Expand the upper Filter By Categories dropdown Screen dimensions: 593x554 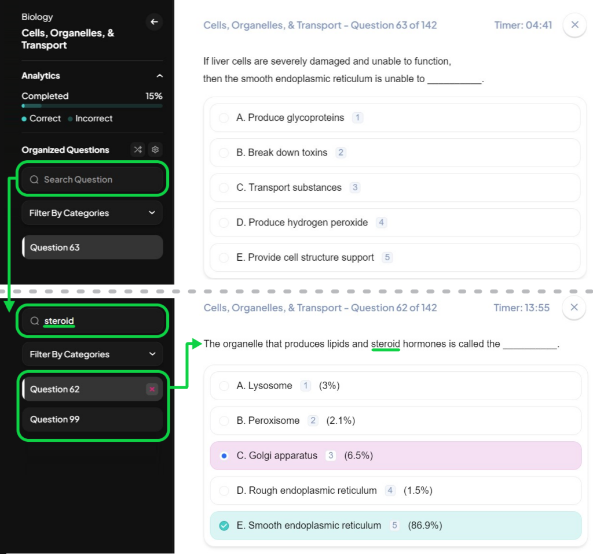[91, 213]
